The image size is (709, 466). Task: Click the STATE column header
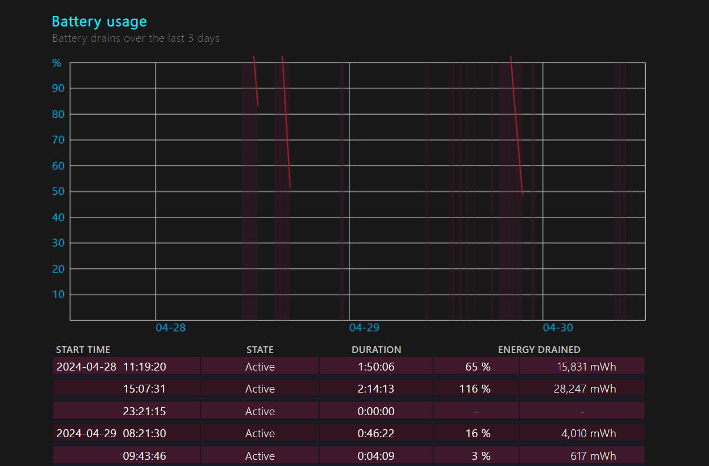click(x=260, y=350)
